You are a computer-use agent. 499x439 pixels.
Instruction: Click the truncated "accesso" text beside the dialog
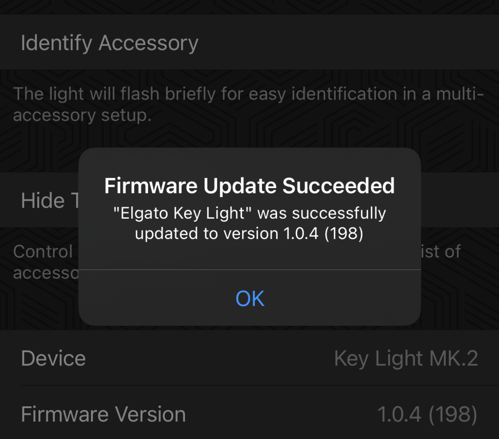point(46,273)
